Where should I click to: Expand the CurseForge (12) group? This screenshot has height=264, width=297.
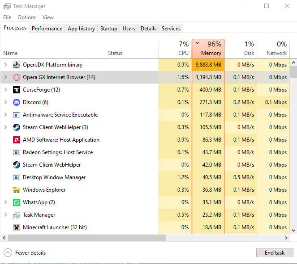6,90
